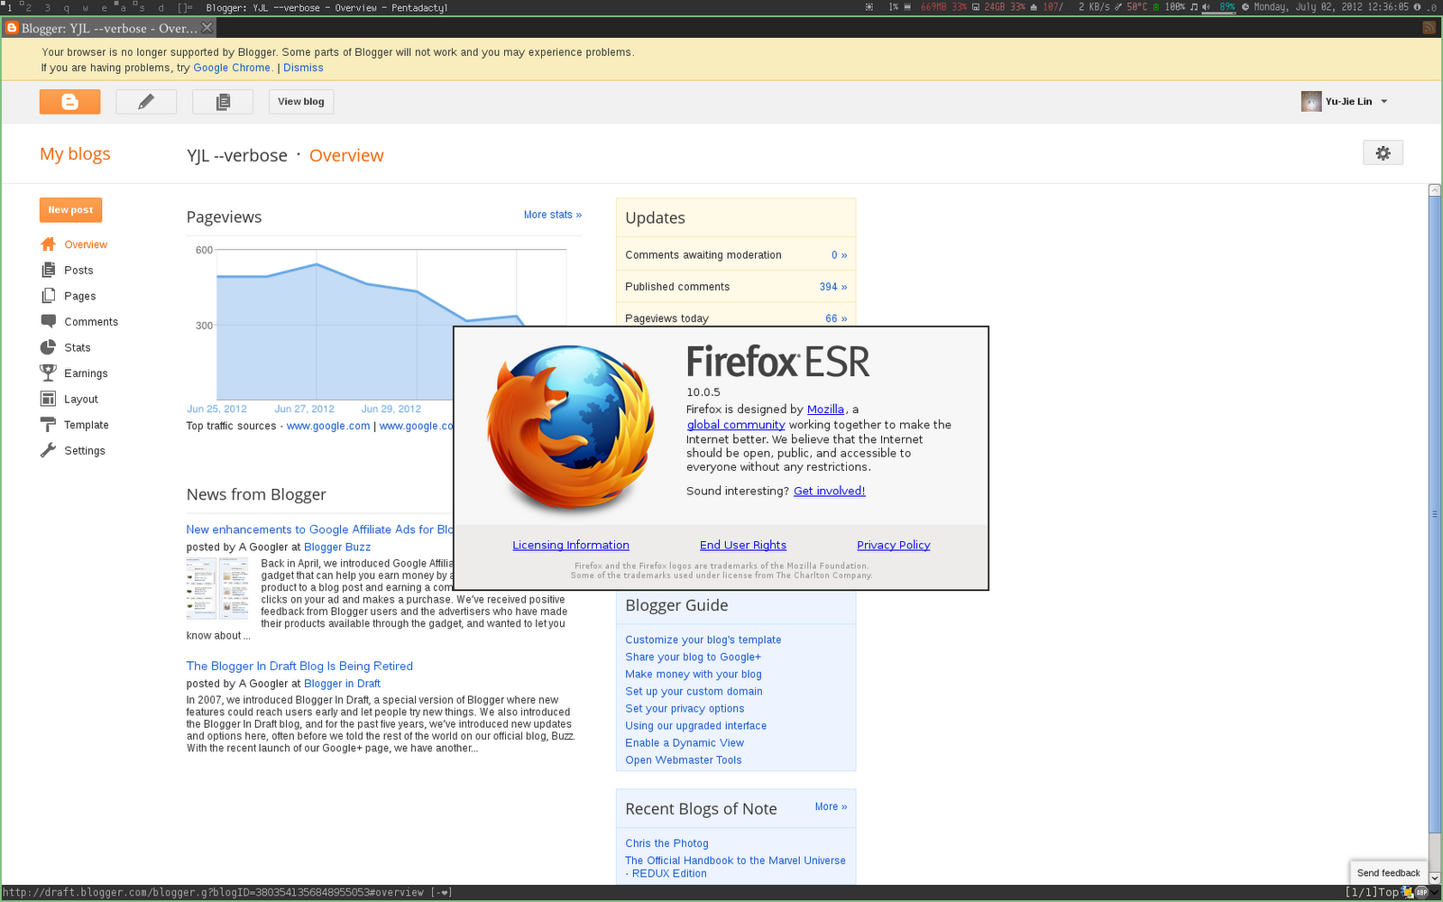Open Licensing Information in Firefox dialog
The width and height of the screenshot is (1443, 902).
pos(571,545)
